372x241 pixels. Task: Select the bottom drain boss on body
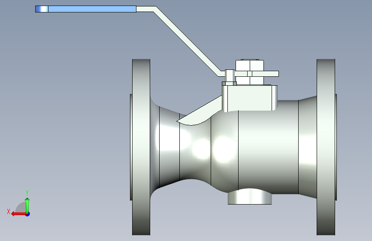tap(250, 197)
